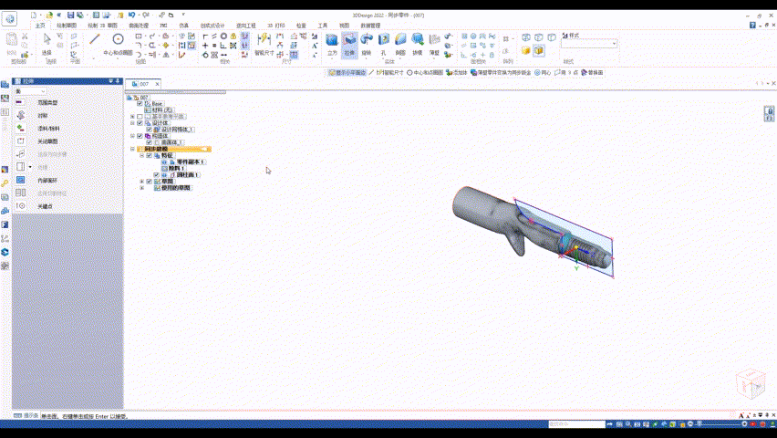Expand the base reference planes tree node
This screenshot has height=438, width=777.
pyautogui.click(x=132, y=117)
